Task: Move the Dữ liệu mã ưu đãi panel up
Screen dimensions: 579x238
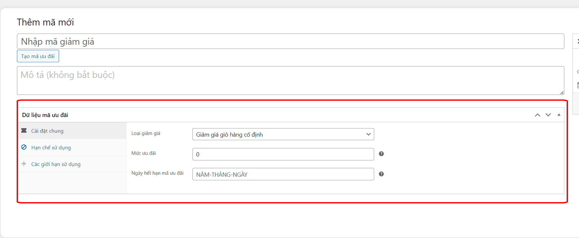Action: click(x=537, y=115)
